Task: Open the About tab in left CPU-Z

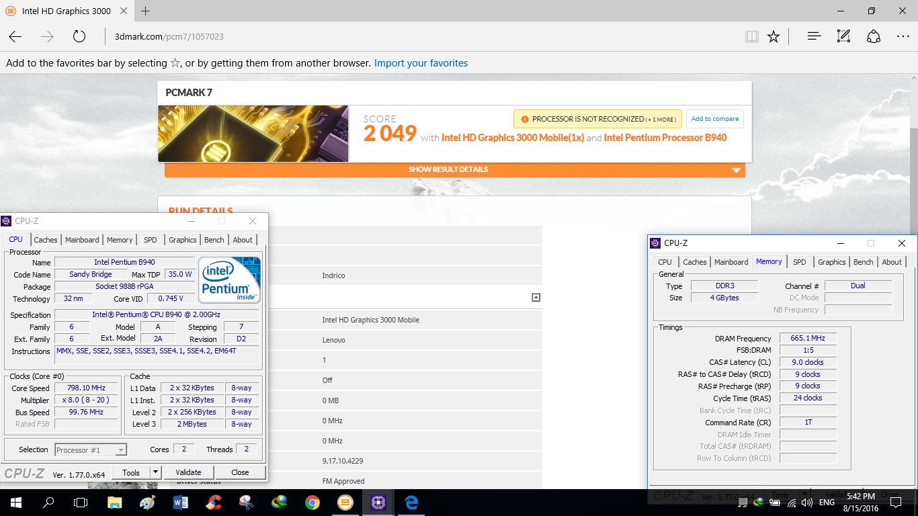Action: [243, 240]
